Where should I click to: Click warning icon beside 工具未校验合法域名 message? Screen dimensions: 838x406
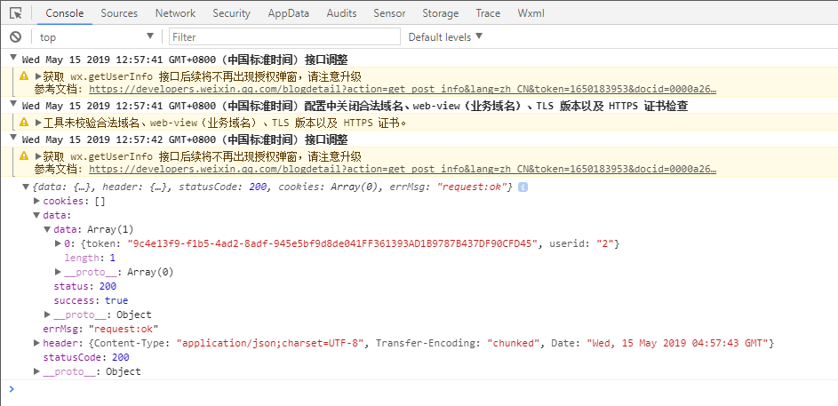point(24,123)
